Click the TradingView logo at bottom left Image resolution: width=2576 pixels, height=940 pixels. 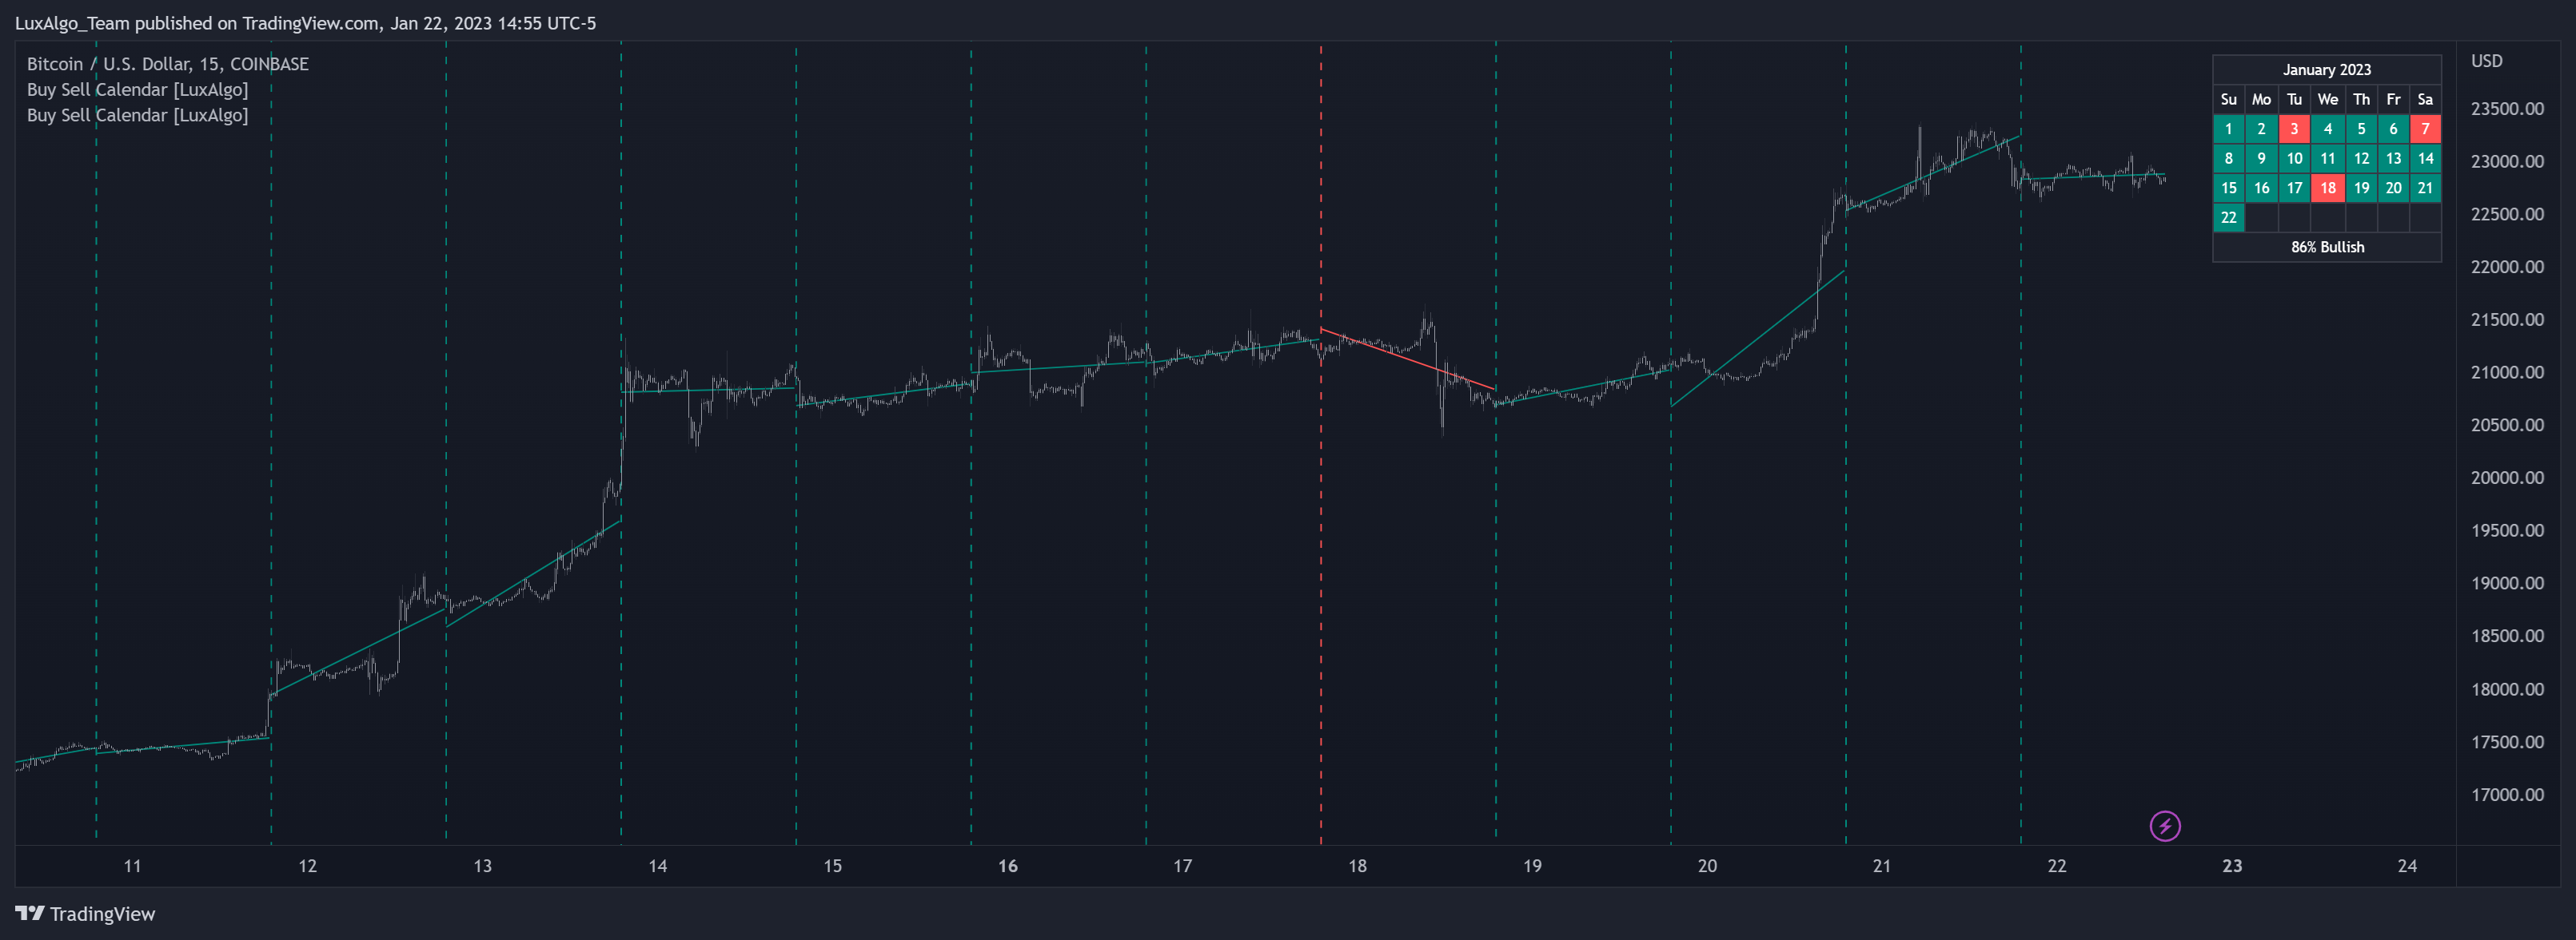click(x=85, y=914)
